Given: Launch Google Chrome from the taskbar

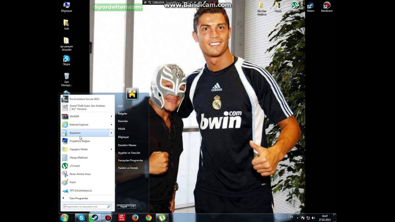Looking at the screenshot, I should click(x=148, y=218).
